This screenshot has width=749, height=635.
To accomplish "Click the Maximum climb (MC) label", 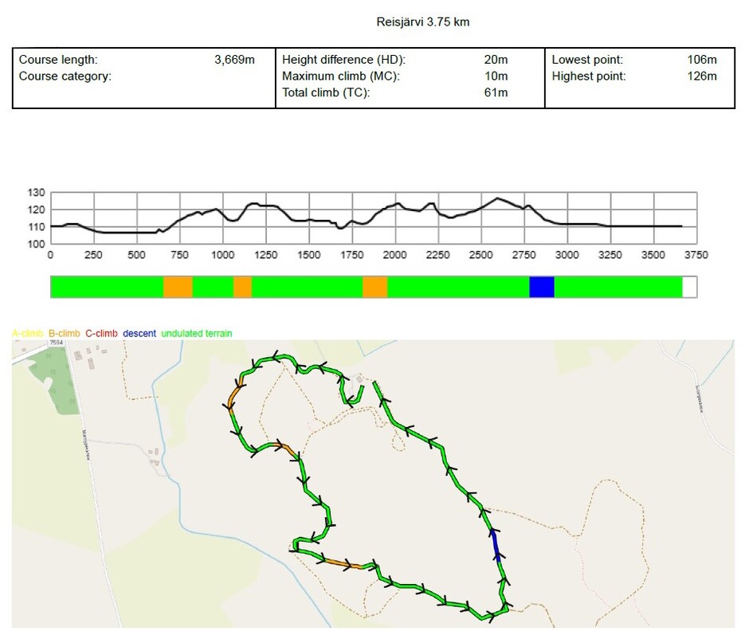I will [x=340, y=76].
